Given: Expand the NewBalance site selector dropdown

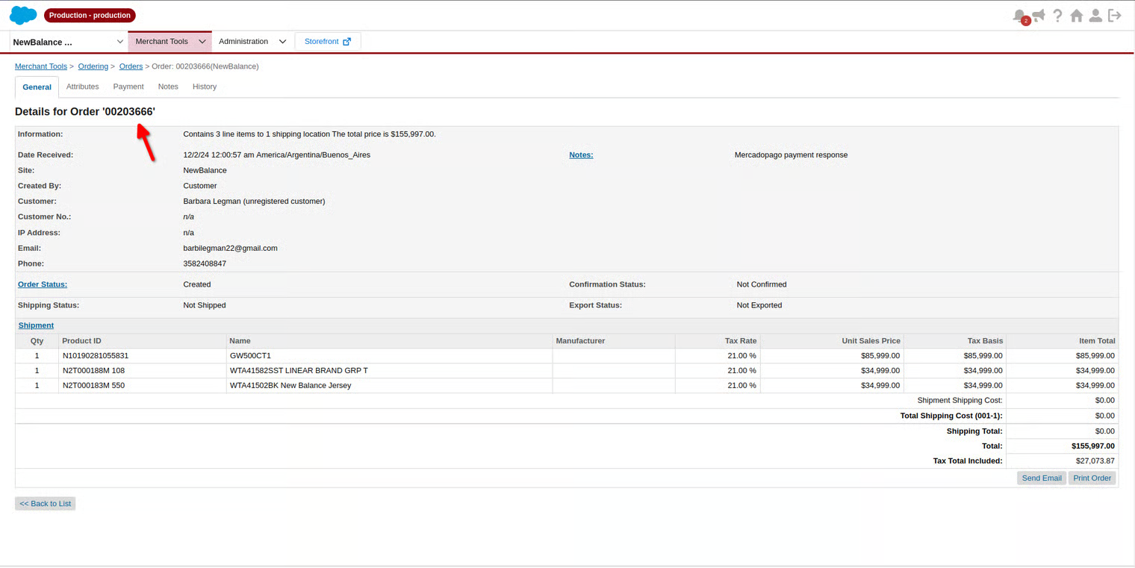Looking at the screenshot, I should click(x=119, y=42).
